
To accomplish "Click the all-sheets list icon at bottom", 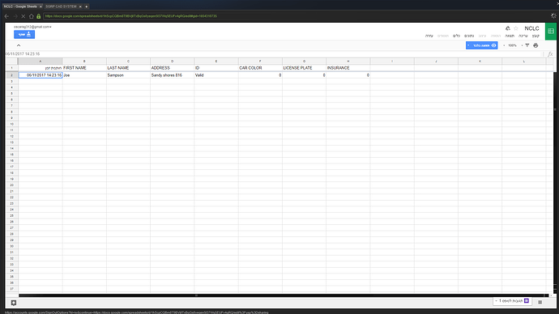I will point(540,302).
